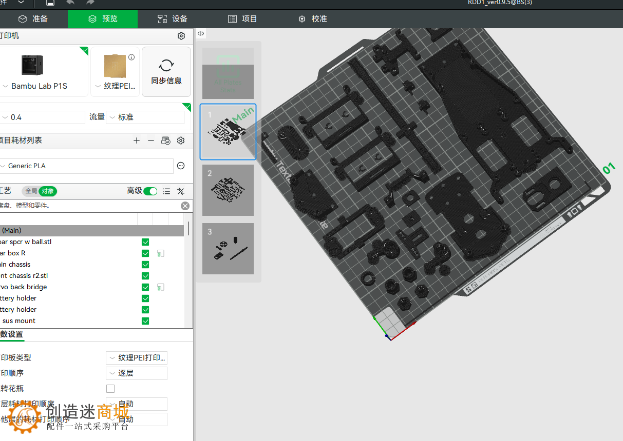
Task: Click the parameter compare icon beside the list icon
Action: (181, 191)
